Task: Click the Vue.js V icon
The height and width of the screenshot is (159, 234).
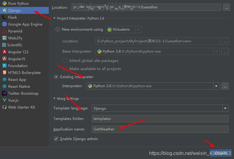Action: [5, 100]
